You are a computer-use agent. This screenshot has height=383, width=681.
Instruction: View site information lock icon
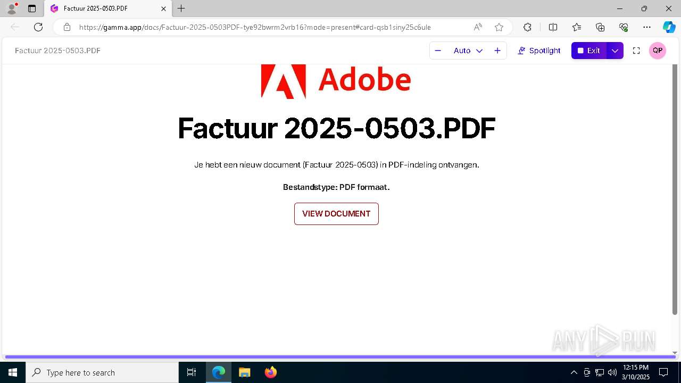67,27
